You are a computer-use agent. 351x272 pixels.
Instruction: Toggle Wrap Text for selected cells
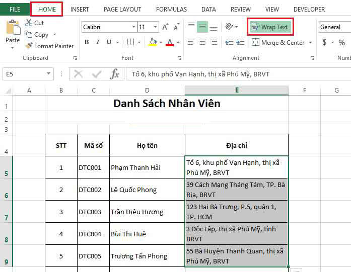pos(270,27)
